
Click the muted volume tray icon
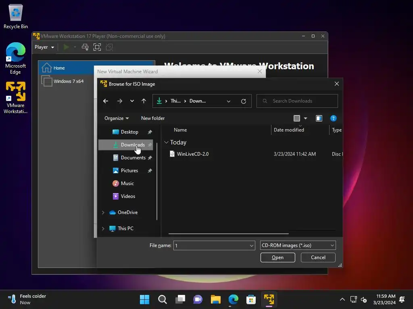click(364, 299)
